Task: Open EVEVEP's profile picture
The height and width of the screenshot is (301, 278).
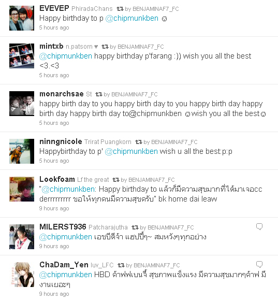Action: (22, 18)
